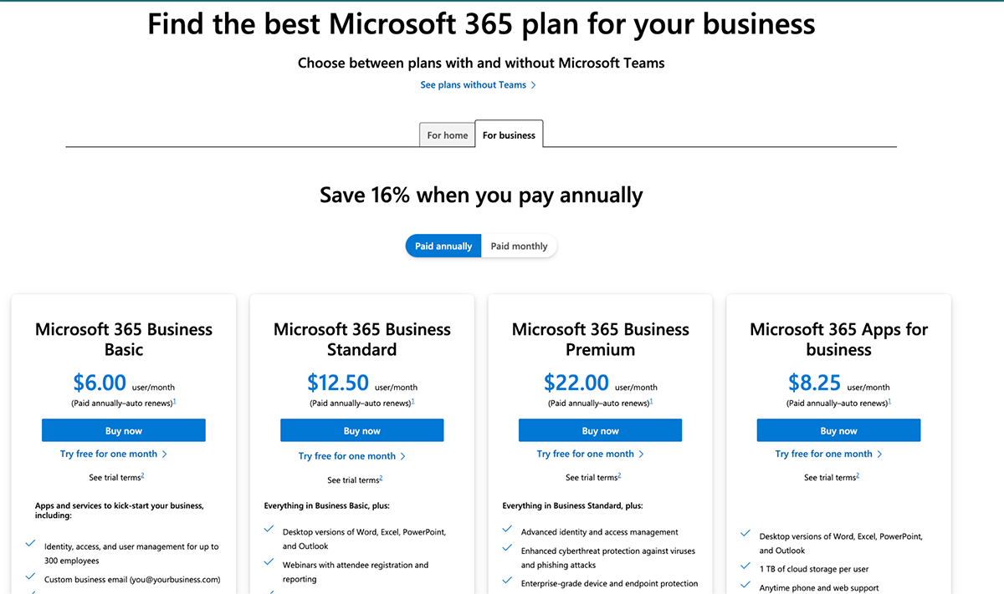
Task: Open trial terms under Business Basic
Action: click(x=116, y=477)
